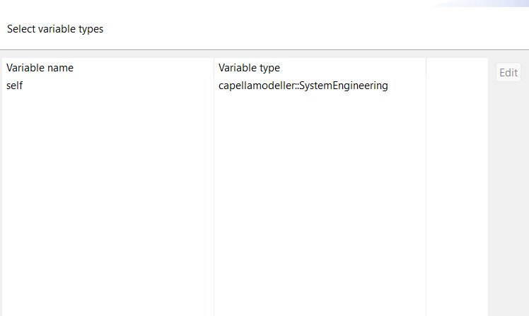Click the blank third column beside SystemEngineering
This screenshot has height=316, width=529.
point(456,86)
